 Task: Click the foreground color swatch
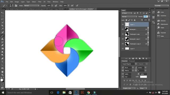click(x=2, y=80)
